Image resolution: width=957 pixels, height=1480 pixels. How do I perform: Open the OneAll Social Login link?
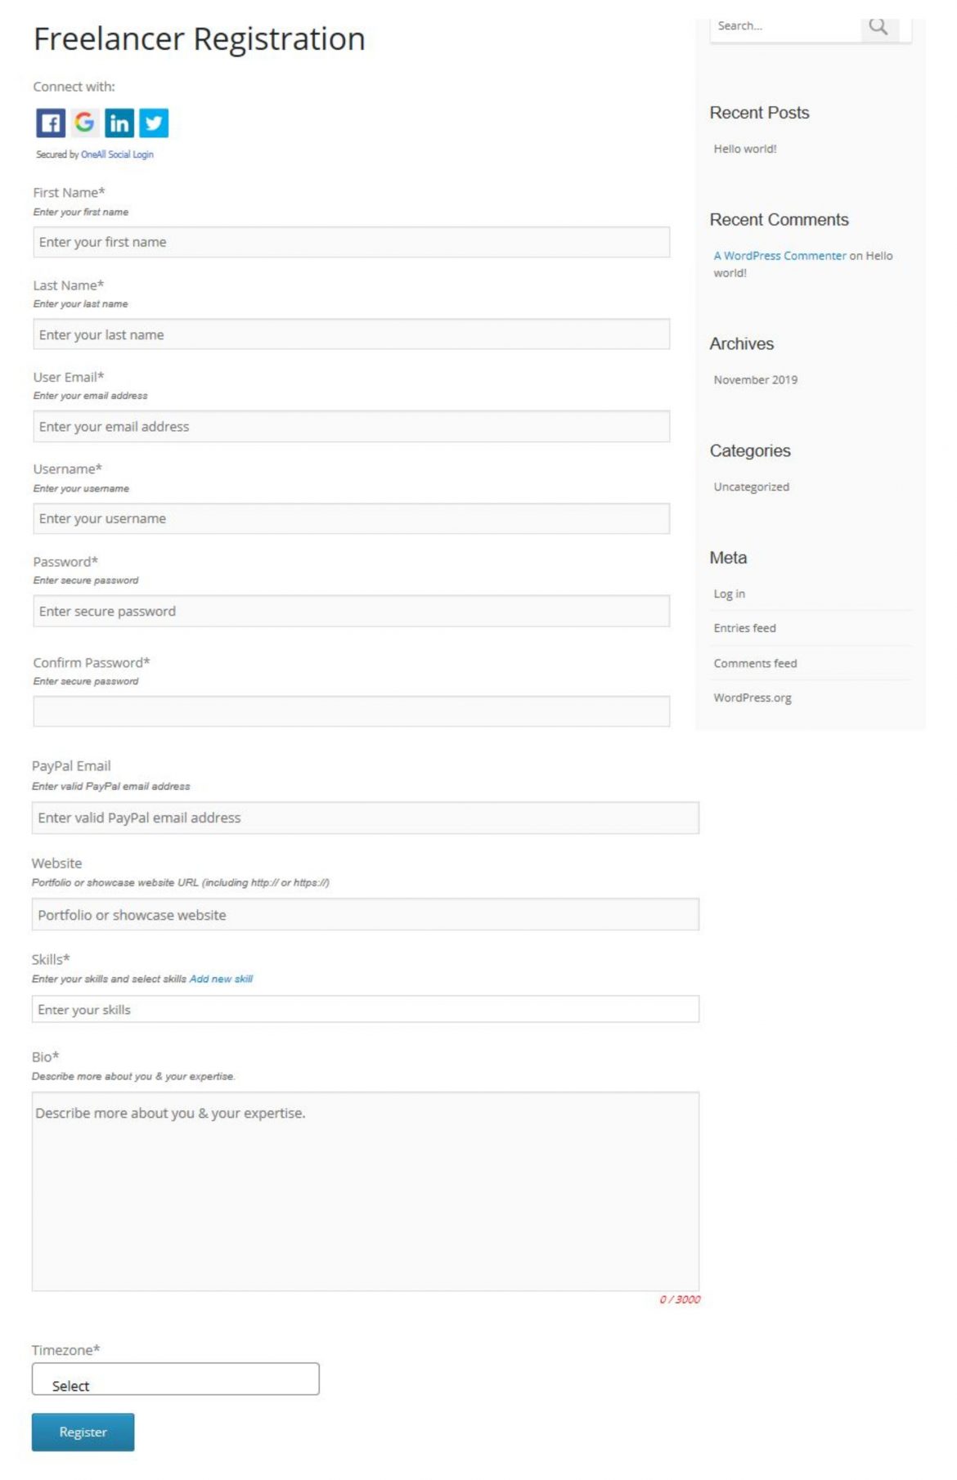point(117,155)
